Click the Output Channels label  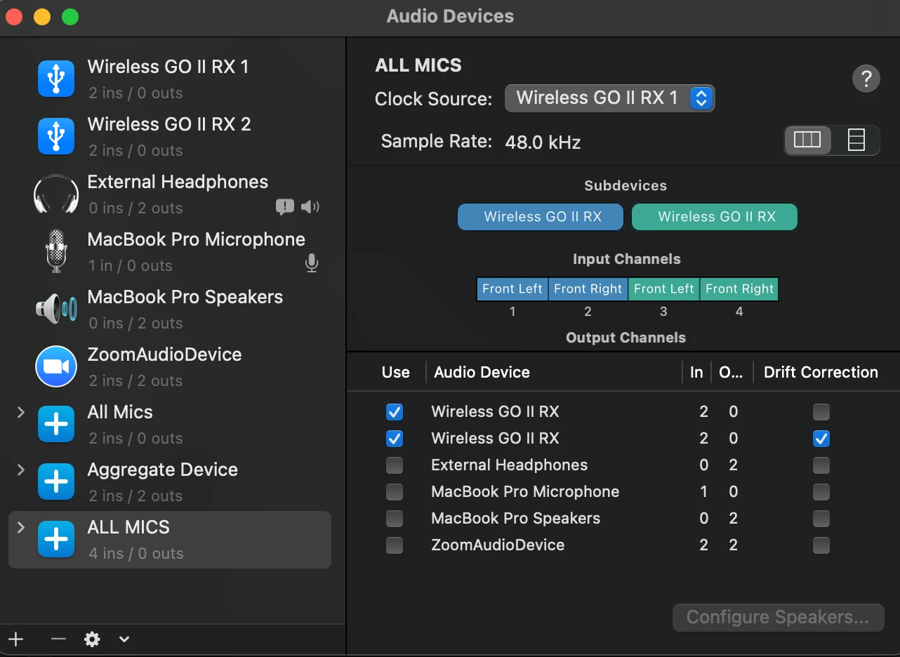[626, 338]
